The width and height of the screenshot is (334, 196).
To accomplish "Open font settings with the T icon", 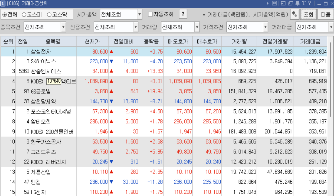I will 304,3.
